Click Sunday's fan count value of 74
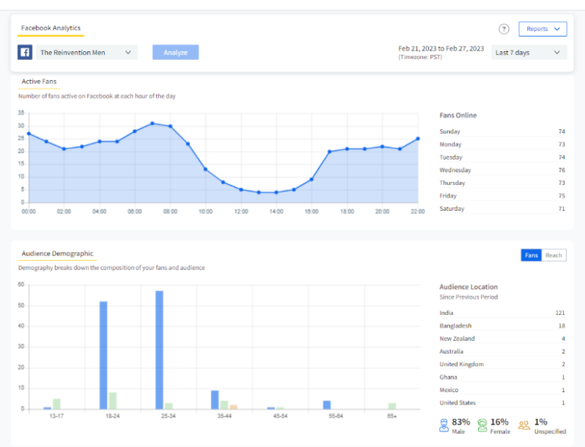Screen dimensions: 585x447 point(562,131)
